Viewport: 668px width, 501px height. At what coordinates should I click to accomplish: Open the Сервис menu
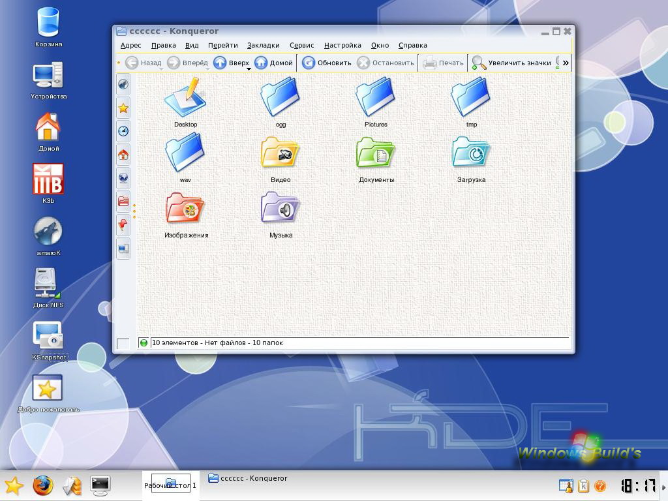301,46
